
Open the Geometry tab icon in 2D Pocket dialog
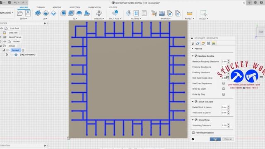coord(198,43)
